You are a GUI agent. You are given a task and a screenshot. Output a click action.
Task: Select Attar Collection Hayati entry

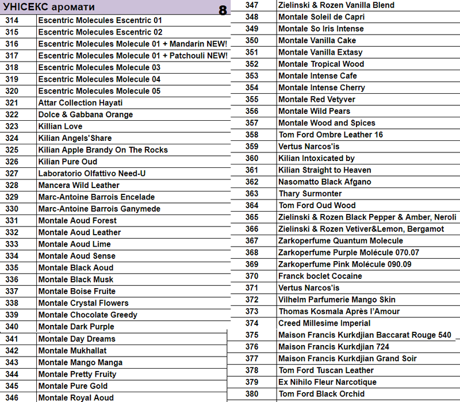80,103
